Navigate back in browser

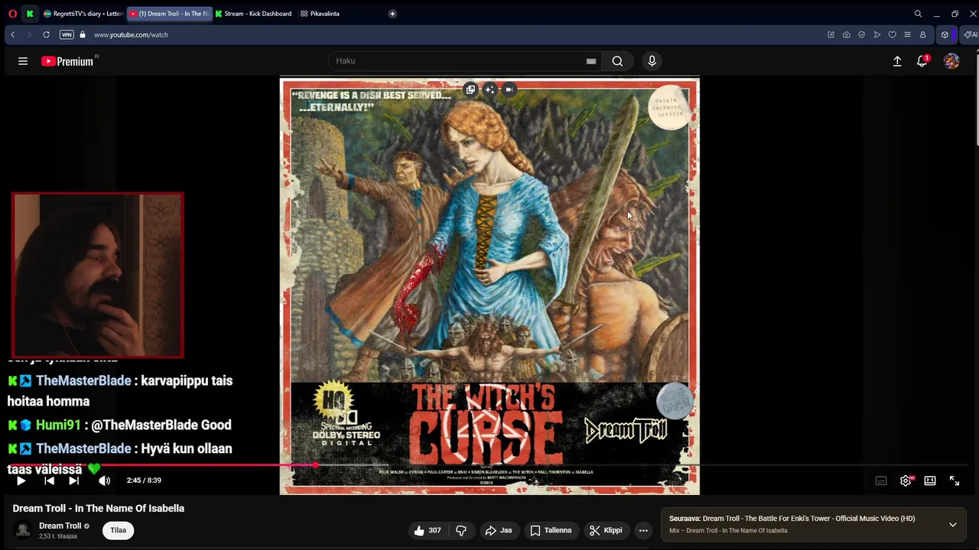coord(12,34)
